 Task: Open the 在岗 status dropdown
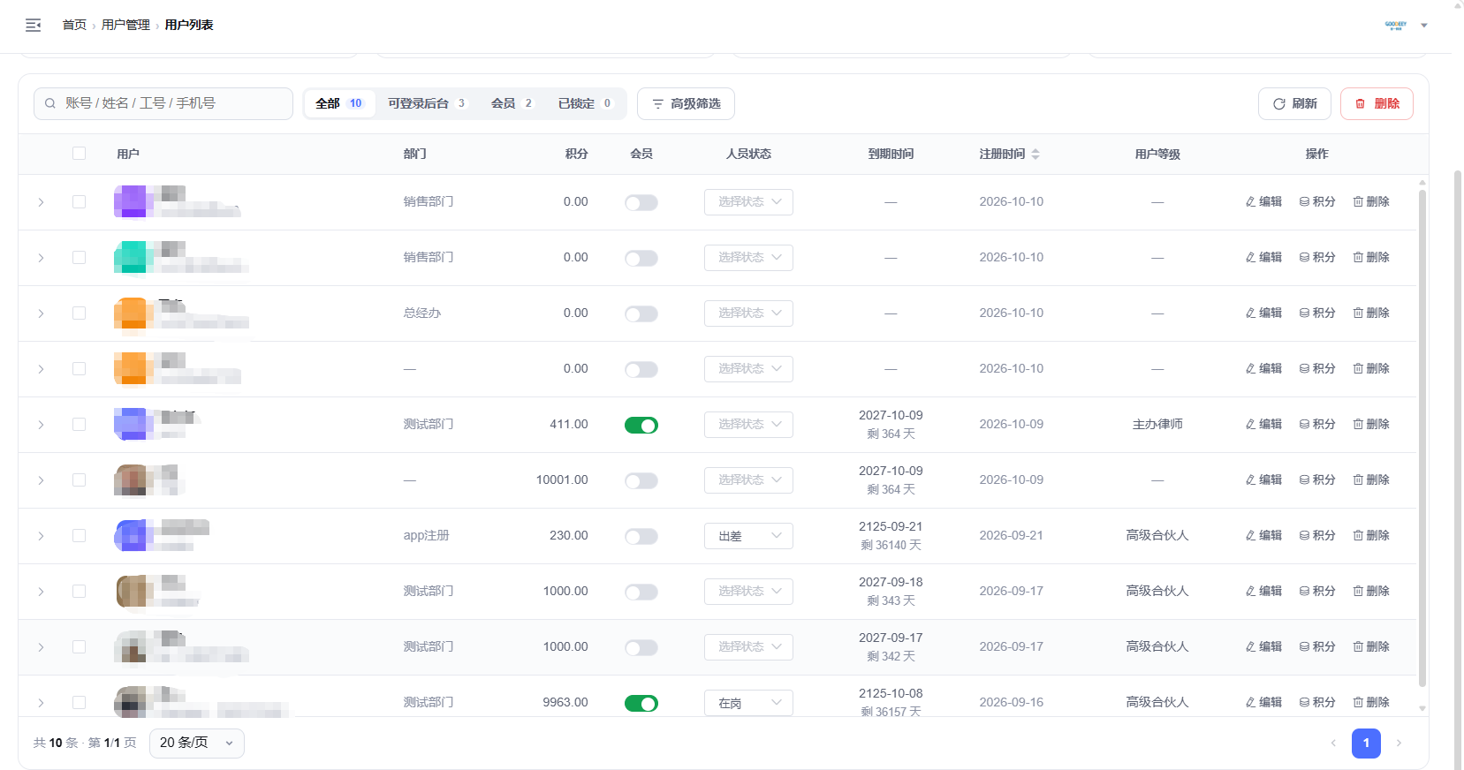748,703
